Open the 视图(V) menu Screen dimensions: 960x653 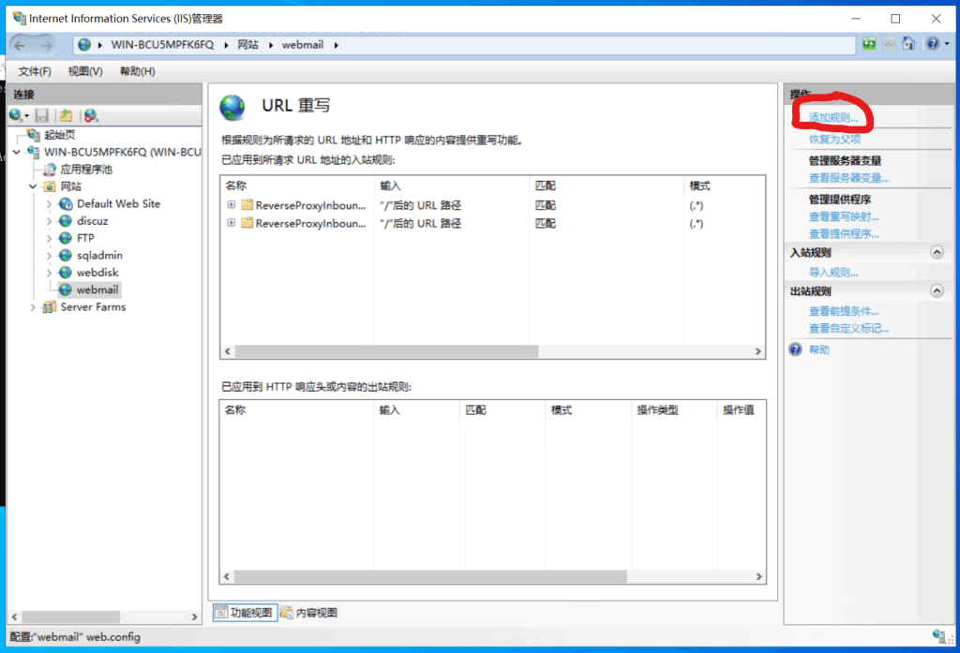click(85, 71)
